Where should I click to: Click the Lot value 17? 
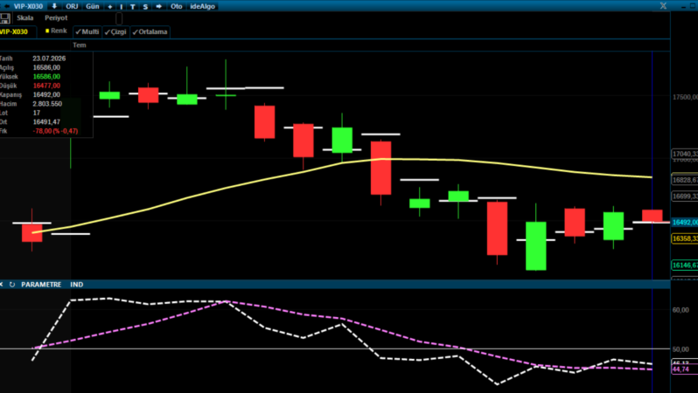click(37, 113)
